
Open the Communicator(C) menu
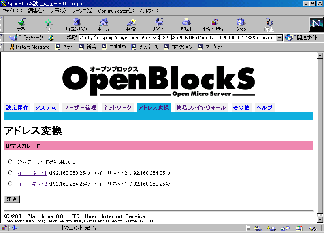tap(116, 11)
